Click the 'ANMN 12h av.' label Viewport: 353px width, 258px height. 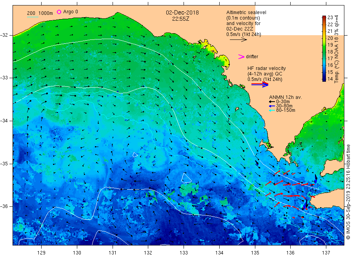(286, 97)
